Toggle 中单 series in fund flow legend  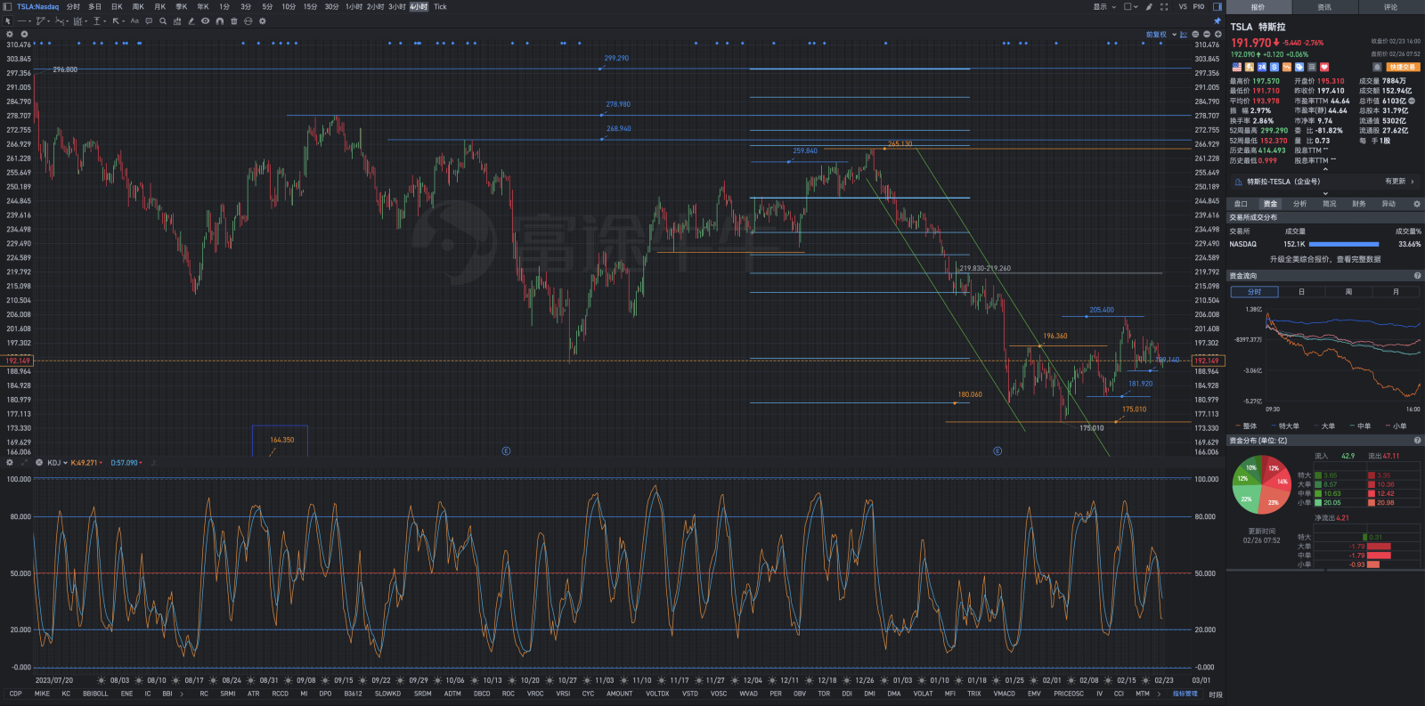pyautogui.click(x=1361, y=426)
